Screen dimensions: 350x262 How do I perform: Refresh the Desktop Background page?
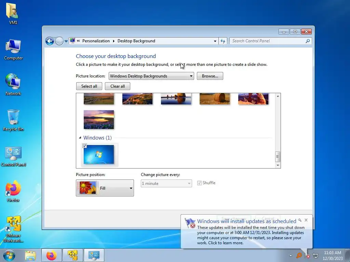(223, 41)
